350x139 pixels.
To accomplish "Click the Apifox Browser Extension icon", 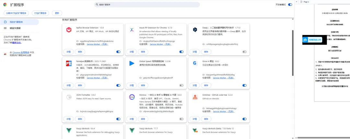I will click(x=69, y=30).
